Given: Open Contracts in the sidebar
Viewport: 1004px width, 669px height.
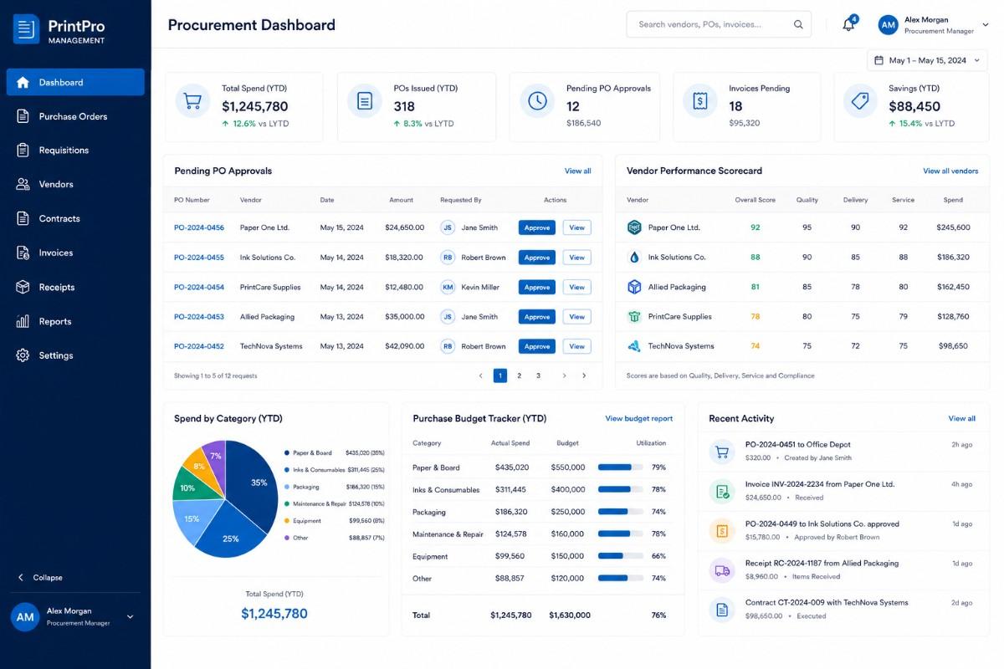Looking at the screenshot, I should (x=75, y=218).
